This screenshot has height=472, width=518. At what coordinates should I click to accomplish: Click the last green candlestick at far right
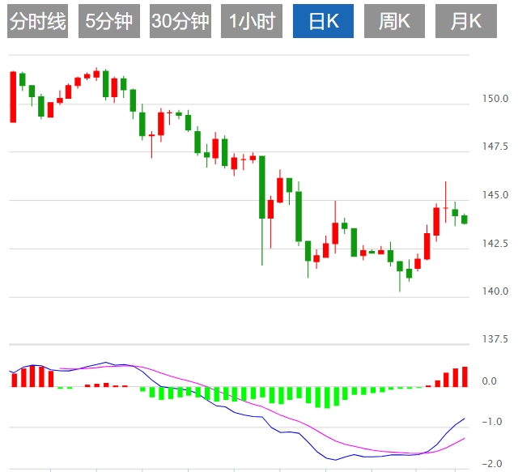click(465, 219)
